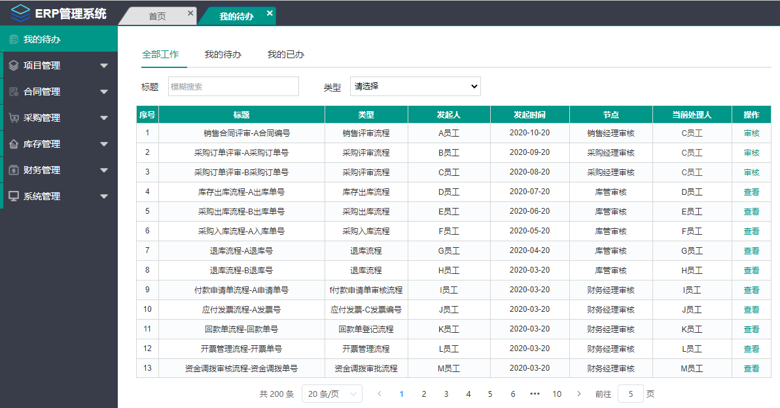This screenshot has width=780, height=408.
Task: Go to page 6
Action: (513, 394)
